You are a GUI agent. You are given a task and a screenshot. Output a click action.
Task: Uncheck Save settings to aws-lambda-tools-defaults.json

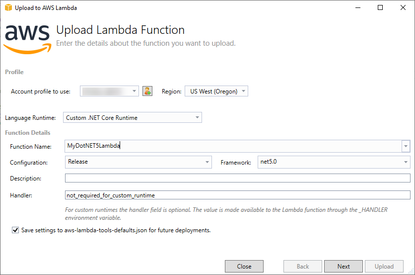[15, 230]
